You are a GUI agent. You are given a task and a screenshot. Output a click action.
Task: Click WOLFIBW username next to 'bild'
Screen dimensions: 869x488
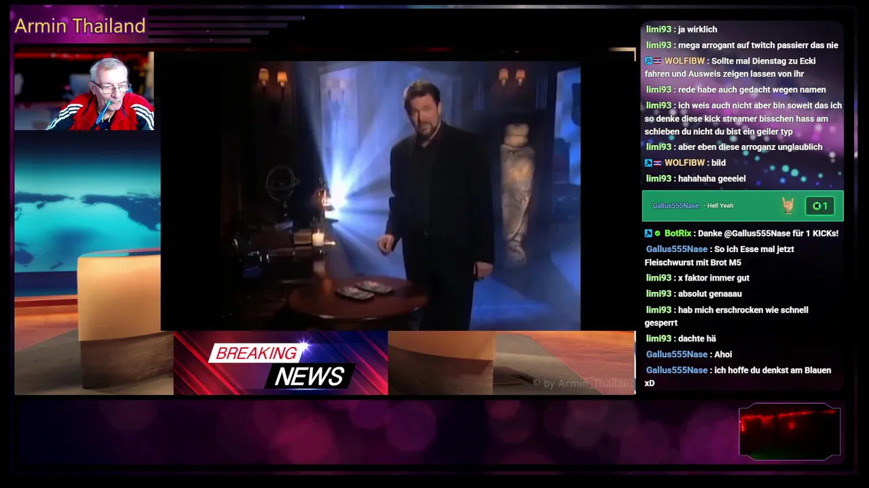point(684,163)
